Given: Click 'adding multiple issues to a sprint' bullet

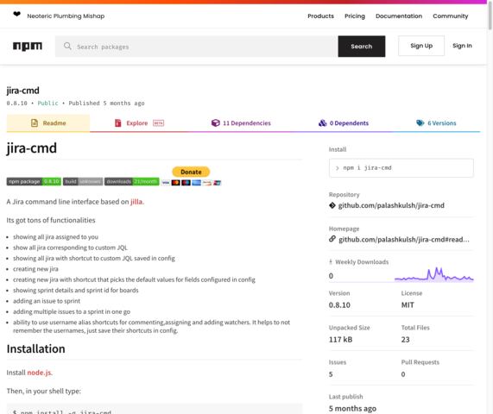Looking at the screenshot, I should point(72,311).
